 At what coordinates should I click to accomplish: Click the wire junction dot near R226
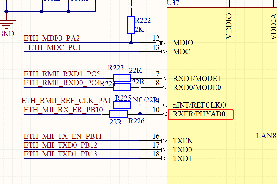click(140, 114)
